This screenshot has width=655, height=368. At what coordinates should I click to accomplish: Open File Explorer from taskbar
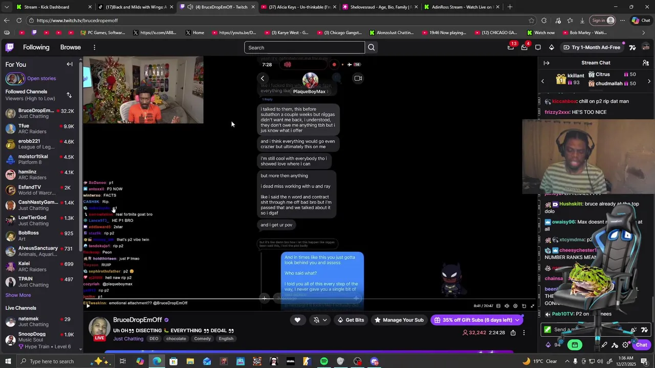pos(190,361)
